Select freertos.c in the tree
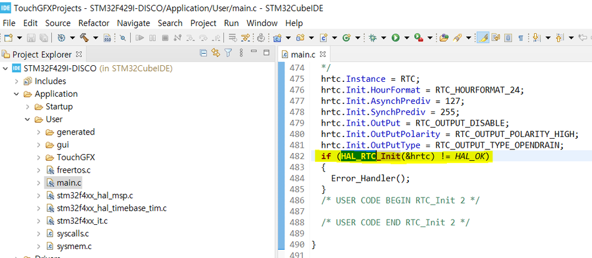592x258 pixels. coord(73,170)
